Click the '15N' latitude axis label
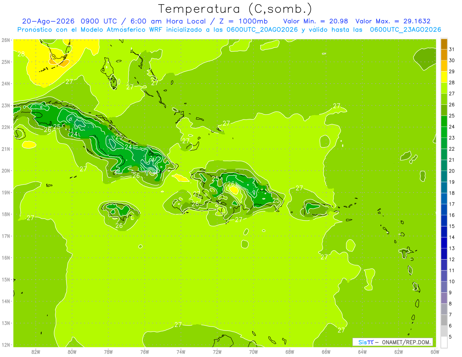 (5, 280)
